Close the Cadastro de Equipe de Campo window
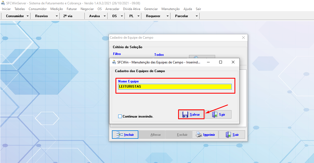This screenshot has height=163, width=314. point(243,38)
